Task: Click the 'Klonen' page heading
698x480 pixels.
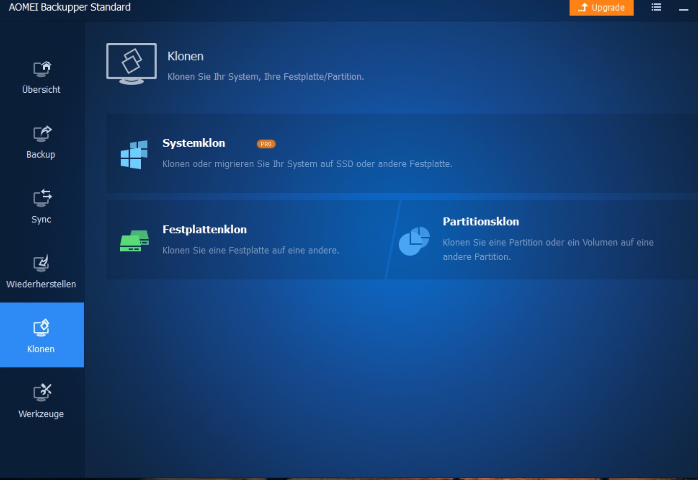Action: click(185, 56)
